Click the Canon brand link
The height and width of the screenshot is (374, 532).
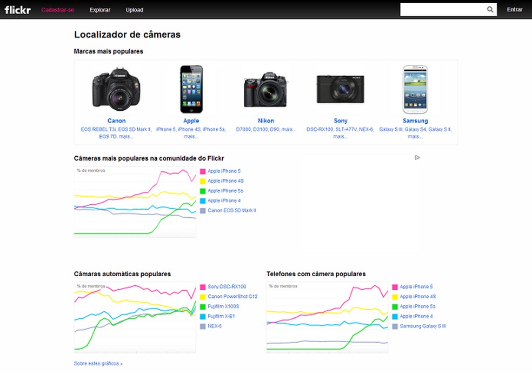pyautogui.click(x=116, y=121)
